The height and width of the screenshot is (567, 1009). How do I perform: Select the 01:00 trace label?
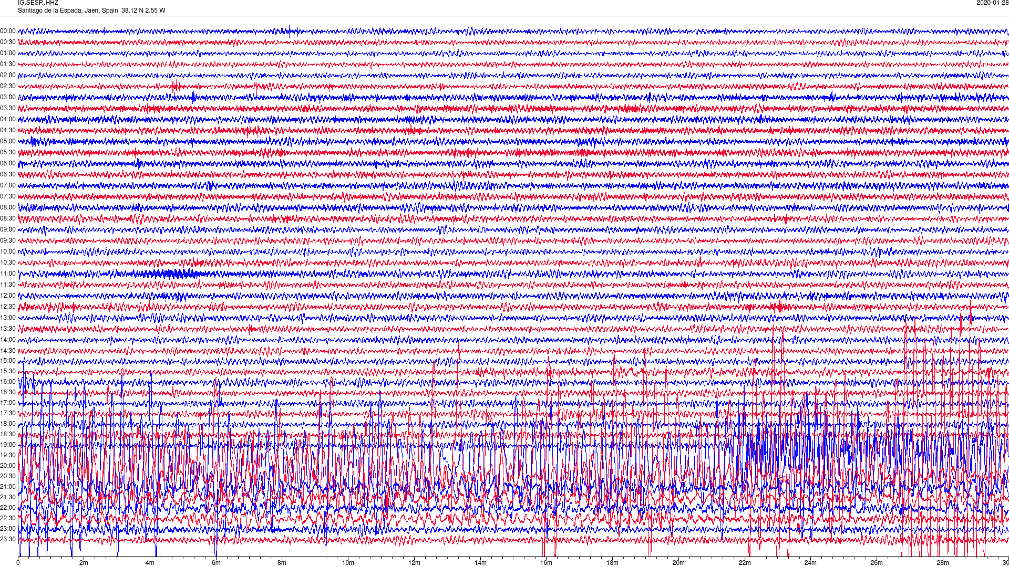coord(8,53)
